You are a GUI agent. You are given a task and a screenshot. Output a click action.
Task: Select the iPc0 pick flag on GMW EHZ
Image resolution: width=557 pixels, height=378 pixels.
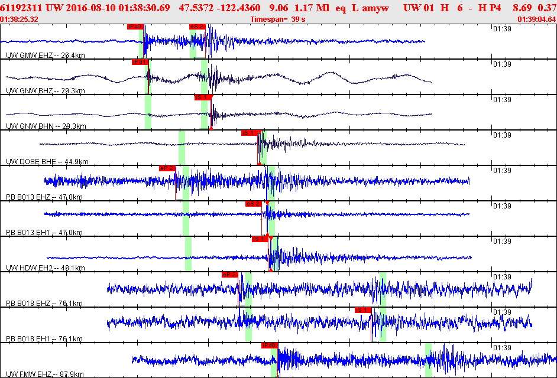pyautogui.click(x=135, y=27)
